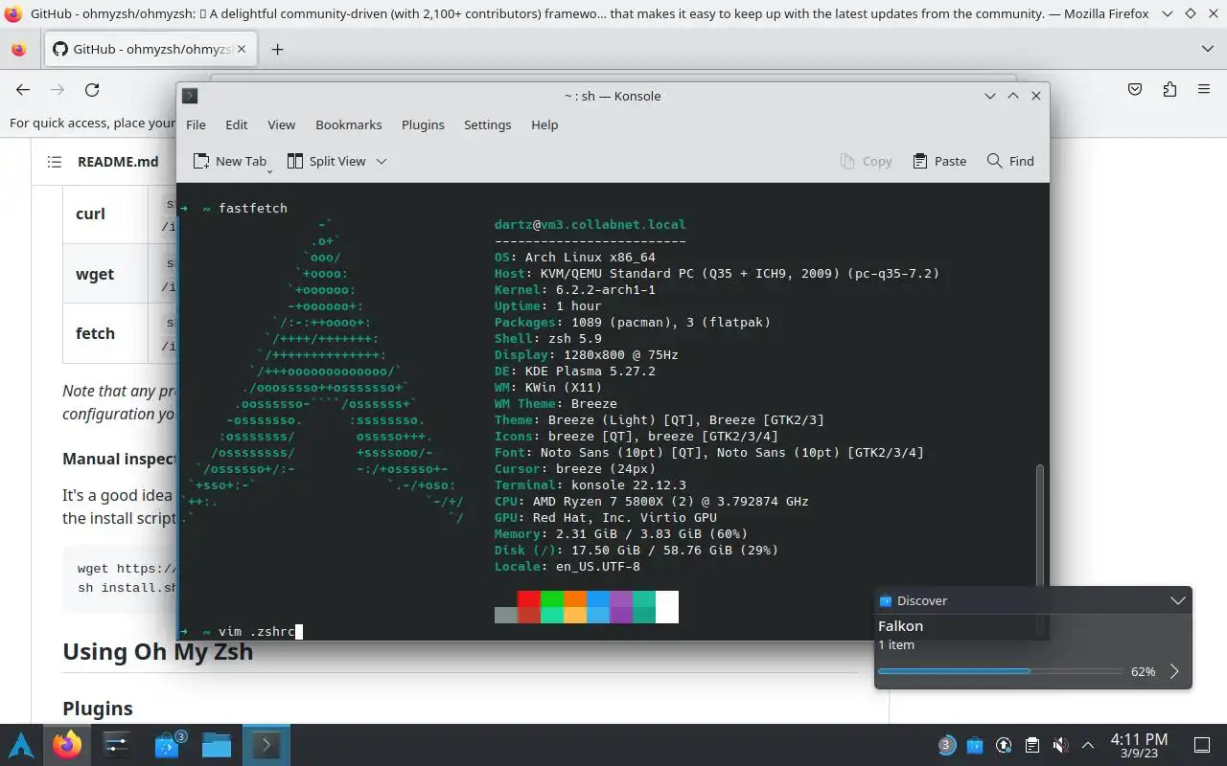The width and height of the screenshot is (1227, 766).
Task: Show Falkon job details arrow
Action: (x=1174, y=671)
